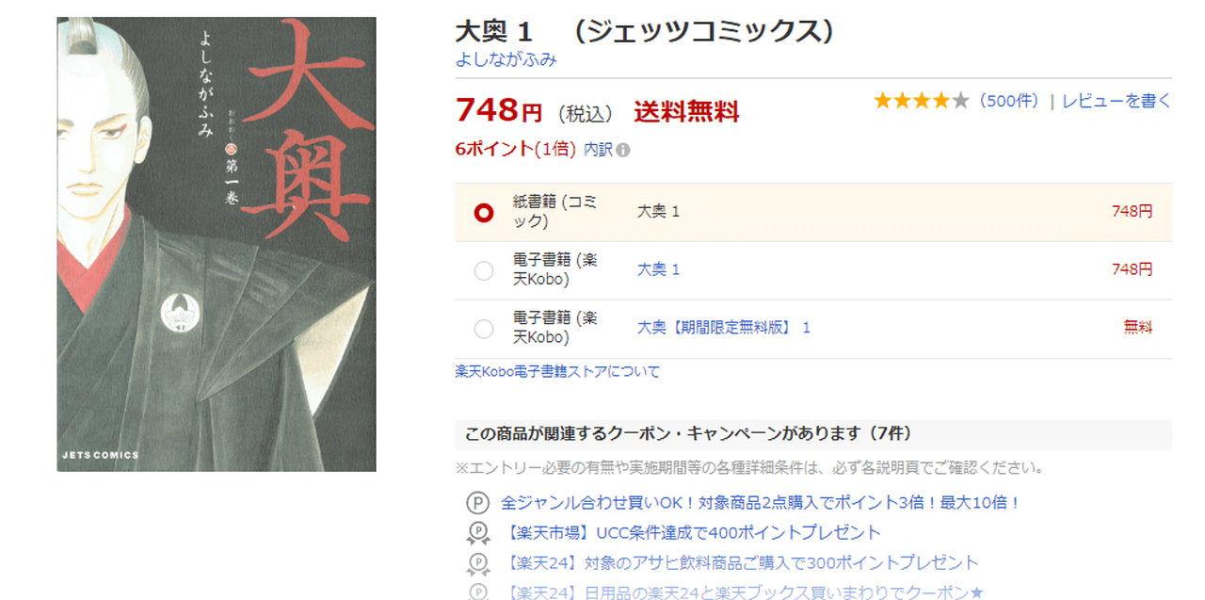Open アサヒ飲料商品 300ポイント campaign link
Viewport: 1205px width, 600px height.
[x=740, y=563]
